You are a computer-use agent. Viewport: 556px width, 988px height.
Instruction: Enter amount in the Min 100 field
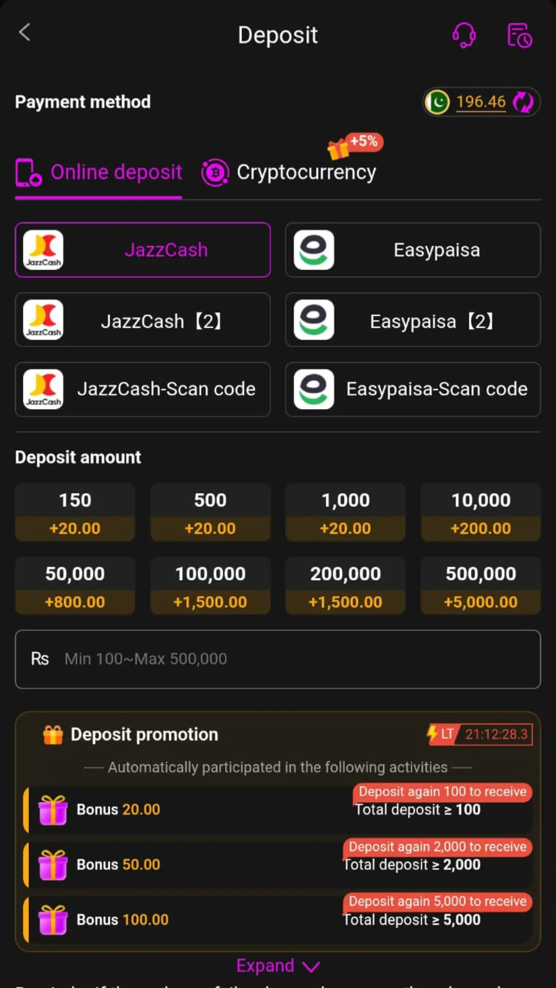point(278,659)
